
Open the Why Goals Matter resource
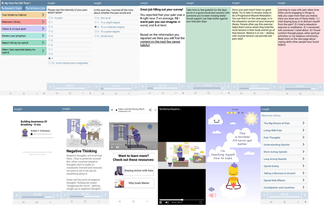pyautogui.click(x=139, y=183)
